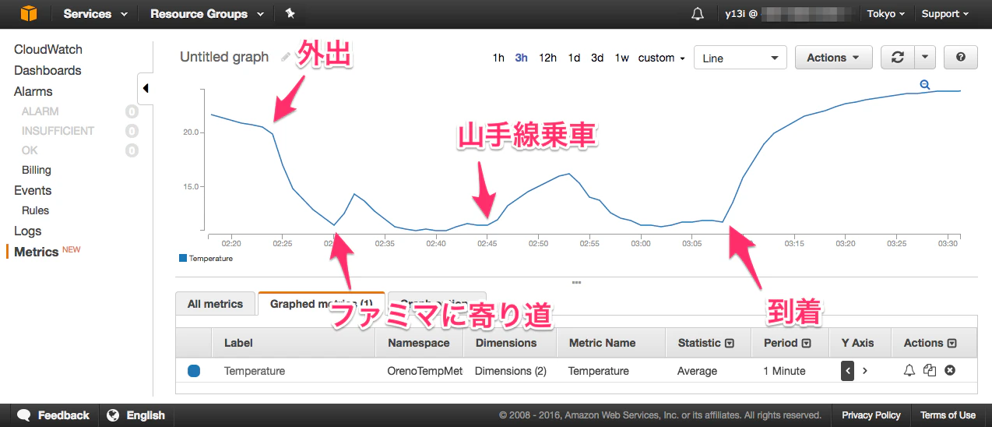992x427 pixels.
Task: Refresh the graph with circular arrows button
Action: click(898, 58)
